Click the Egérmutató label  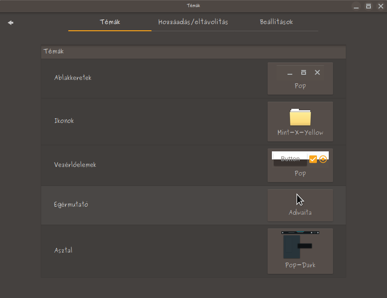pyautogui.click(x=71, y=205)
